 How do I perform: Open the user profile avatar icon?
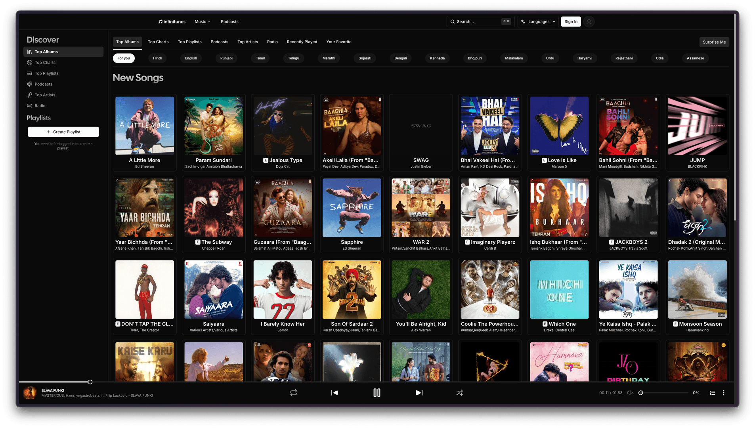click(589, 22)
